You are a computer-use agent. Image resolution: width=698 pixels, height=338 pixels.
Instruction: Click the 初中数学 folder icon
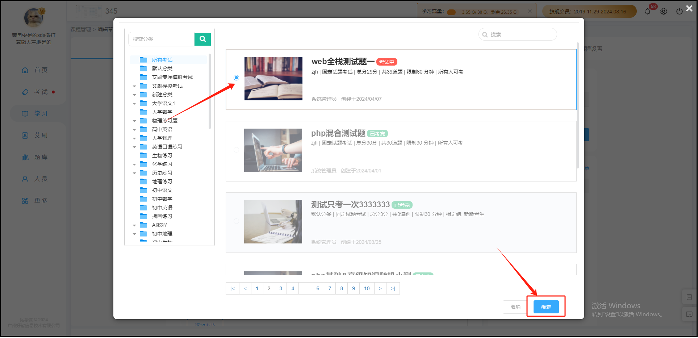[143, 199]
